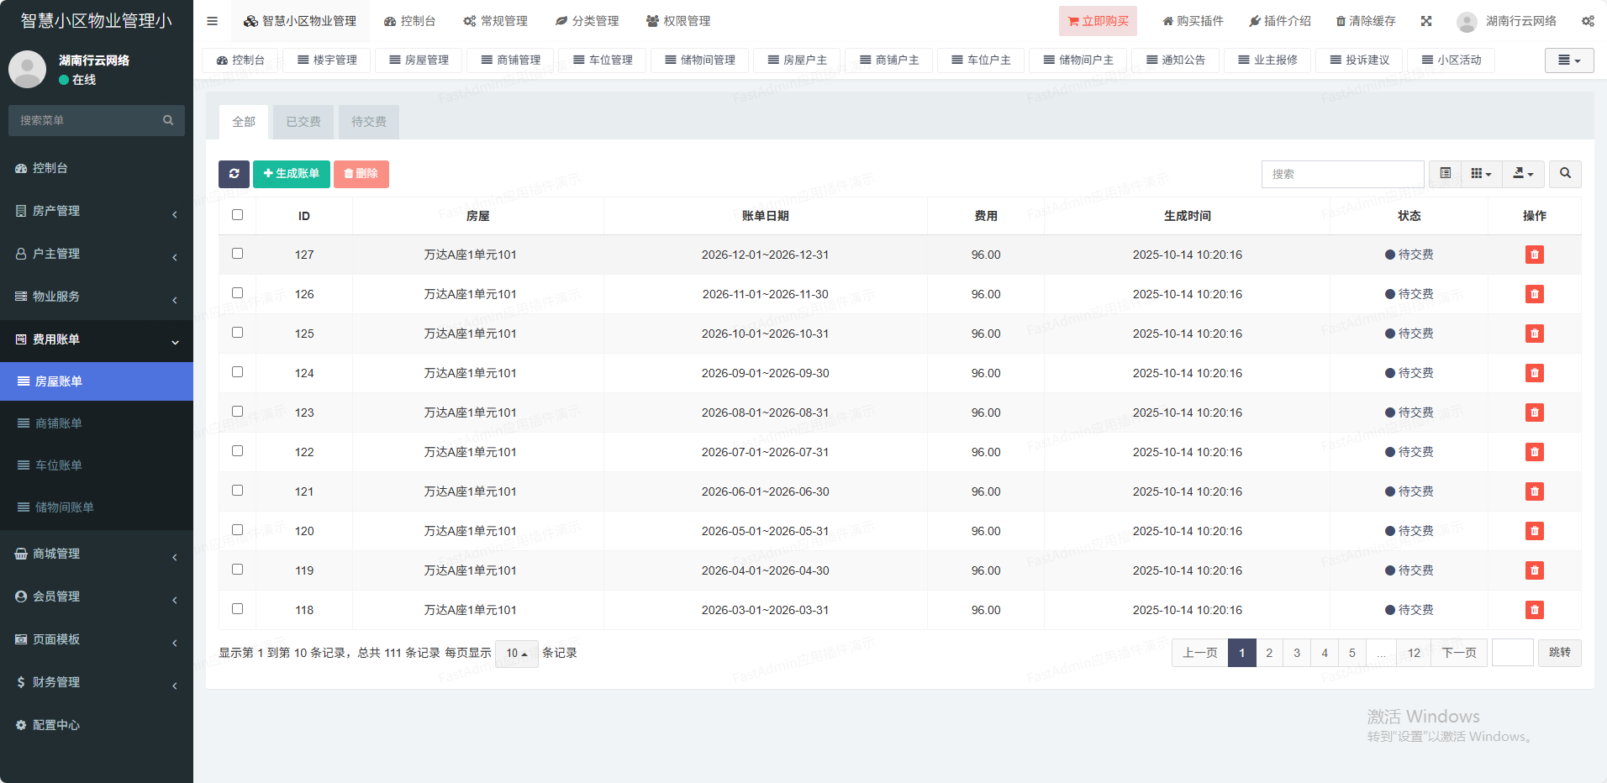Tick the checkbox for row 119
This screenshot has width=1607, height=783.
click(237, 570)
